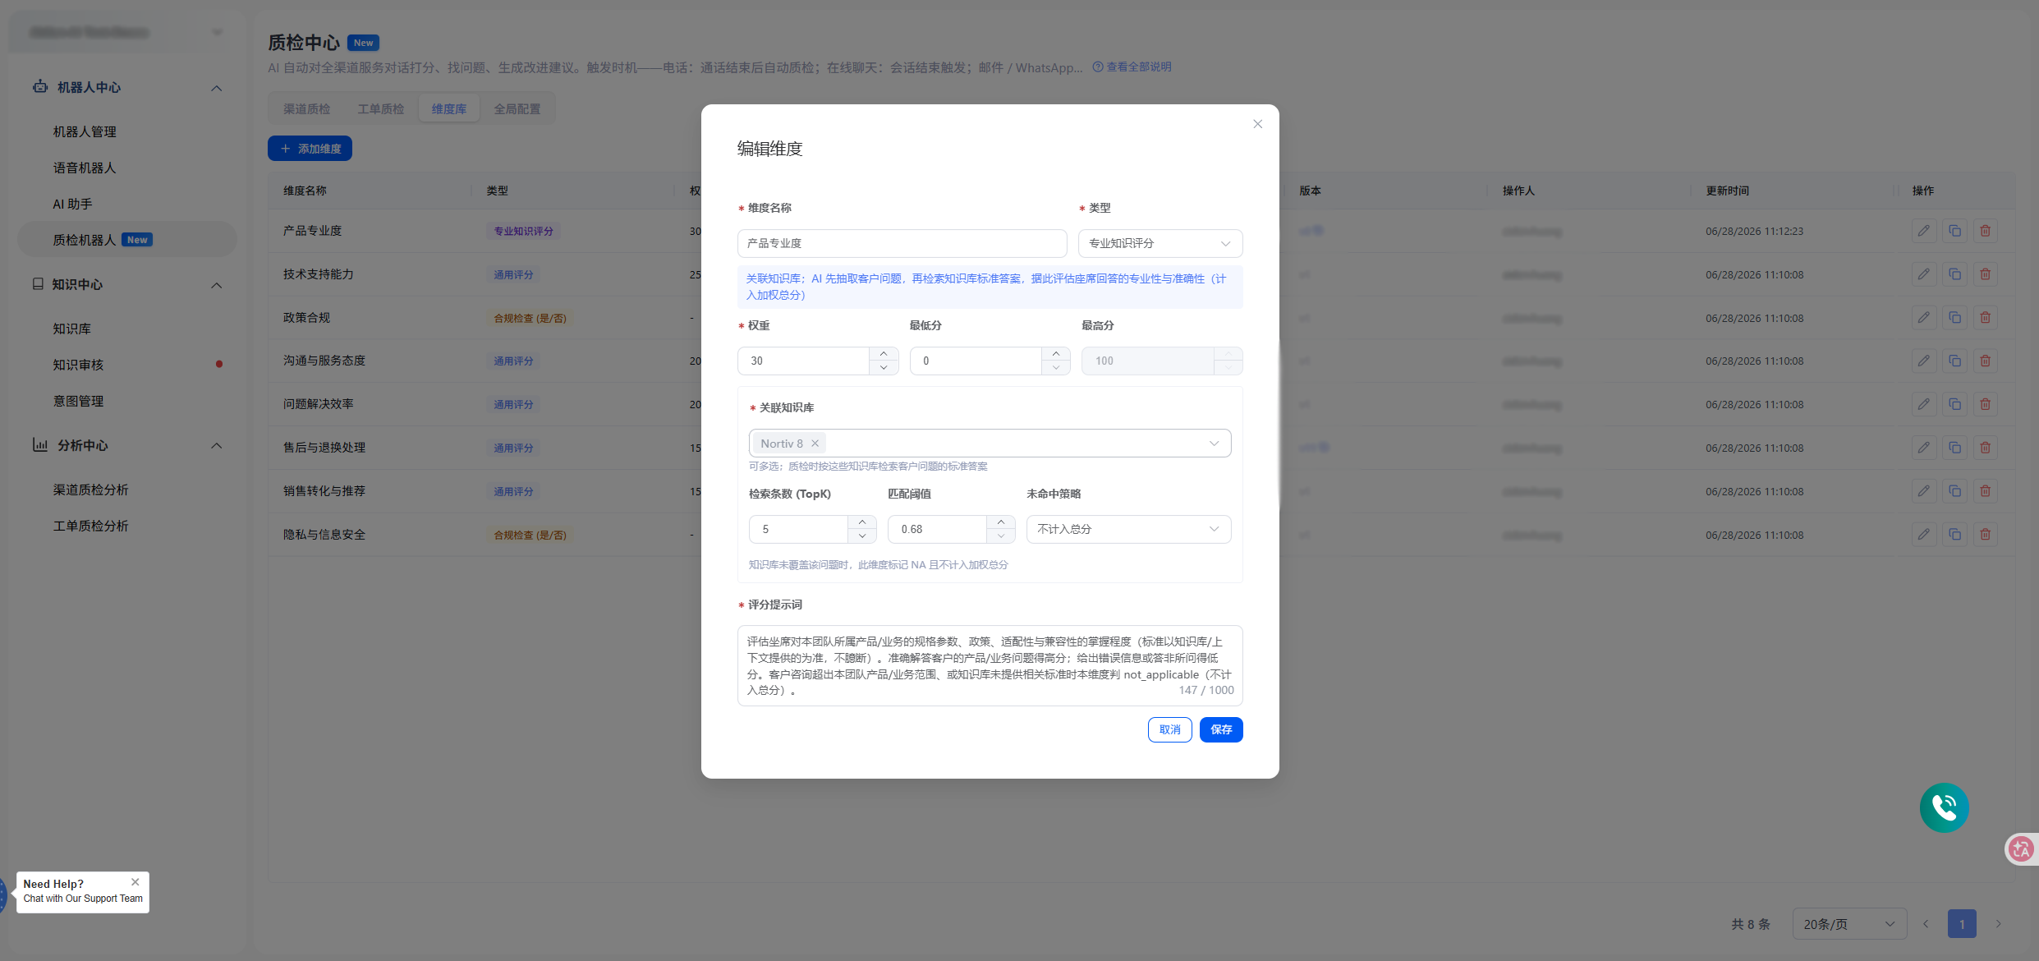Viewport: 2039px width, 961px height.
Task: Open 质检机器人 in the sidebar
Action: point(127,240)
